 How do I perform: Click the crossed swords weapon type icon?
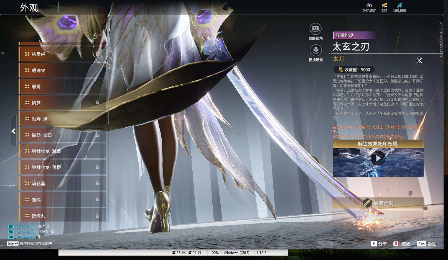coord(419,60)
